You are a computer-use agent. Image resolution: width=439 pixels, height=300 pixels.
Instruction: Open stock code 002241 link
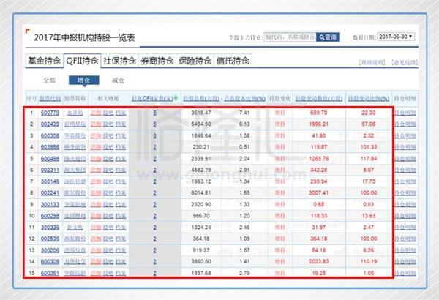pyautogui.click(x=50, y=193)
